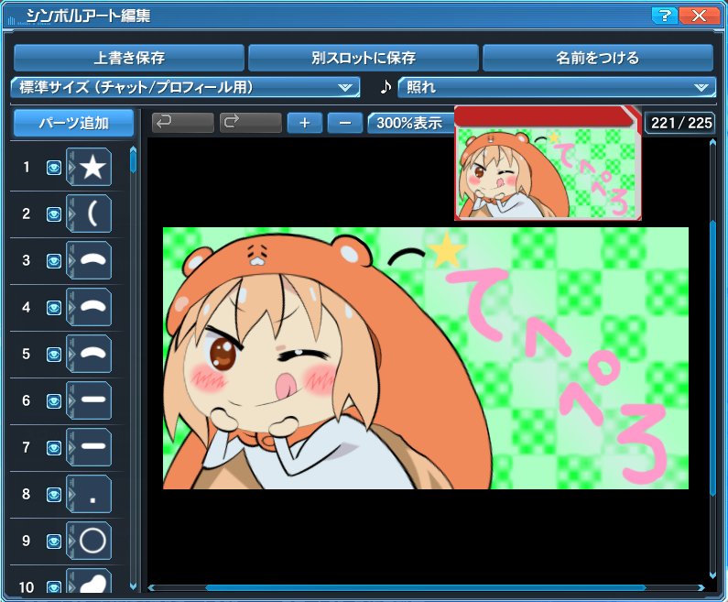Select the curved stroke shape in layer 5

click(92, 354)
